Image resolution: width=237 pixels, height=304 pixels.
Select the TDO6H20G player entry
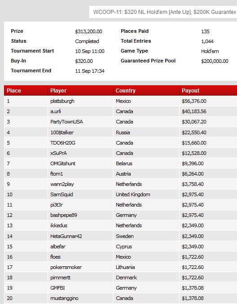[62, 143]
